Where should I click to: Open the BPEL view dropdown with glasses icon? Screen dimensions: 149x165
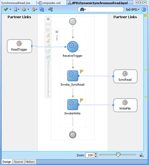coord(133,9)
